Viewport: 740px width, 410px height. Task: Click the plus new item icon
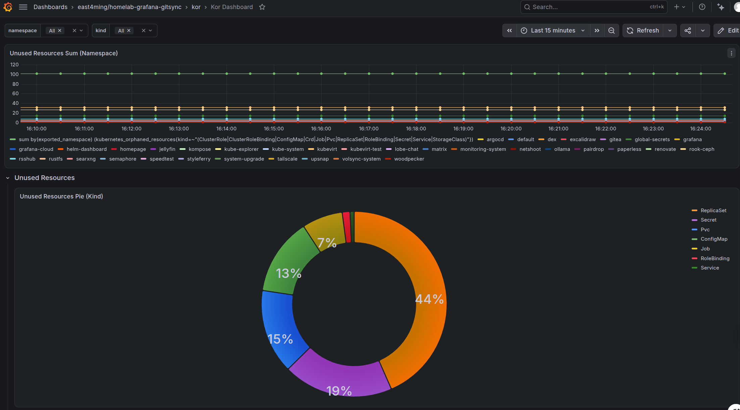pyautogui.click(x=677, y=7)
